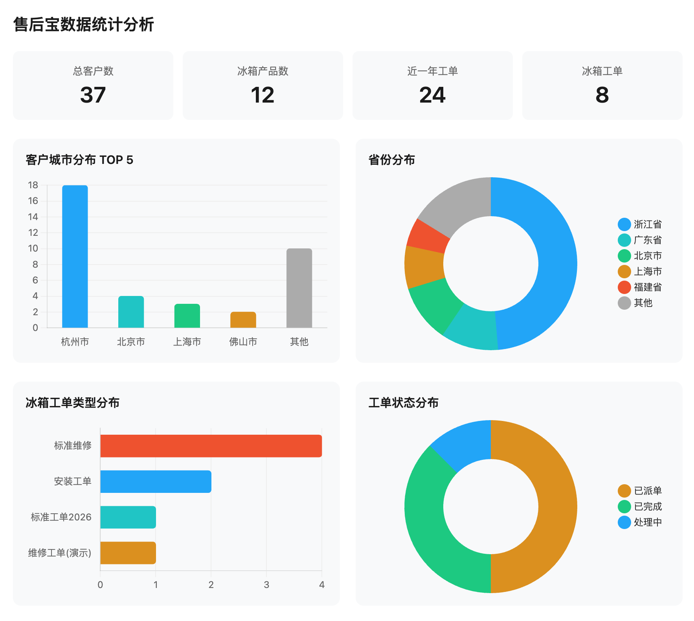Image resolution: width=694 pixels, height=621 pixels.
Task: Toggle 福建省 legend color dot
Action: point(624,287)
